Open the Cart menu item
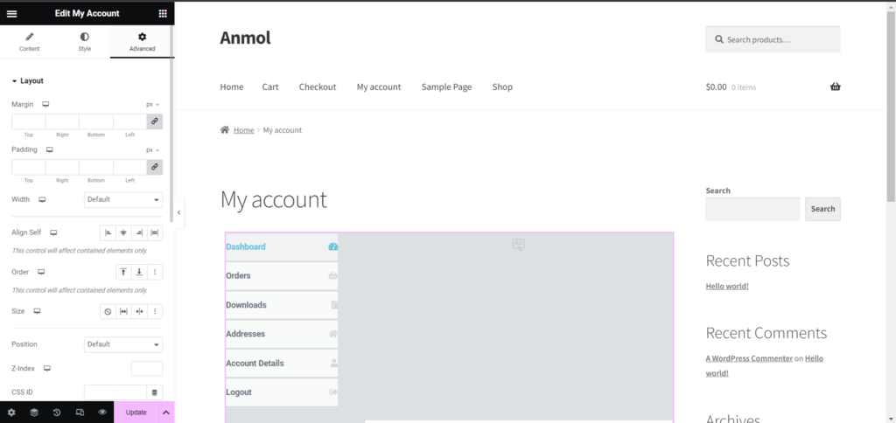896x423 pixels. pyautogui.click(x=270, y=87)
